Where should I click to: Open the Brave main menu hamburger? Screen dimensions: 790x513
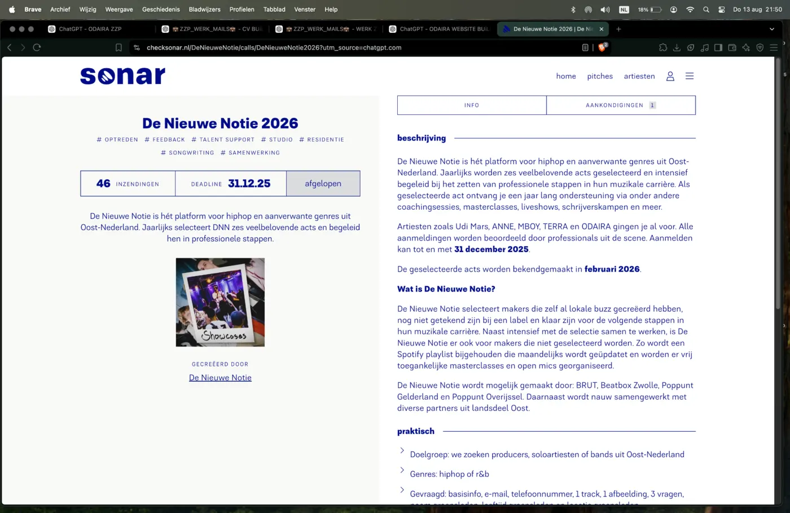pyautogui.click(x=774, y=48)
